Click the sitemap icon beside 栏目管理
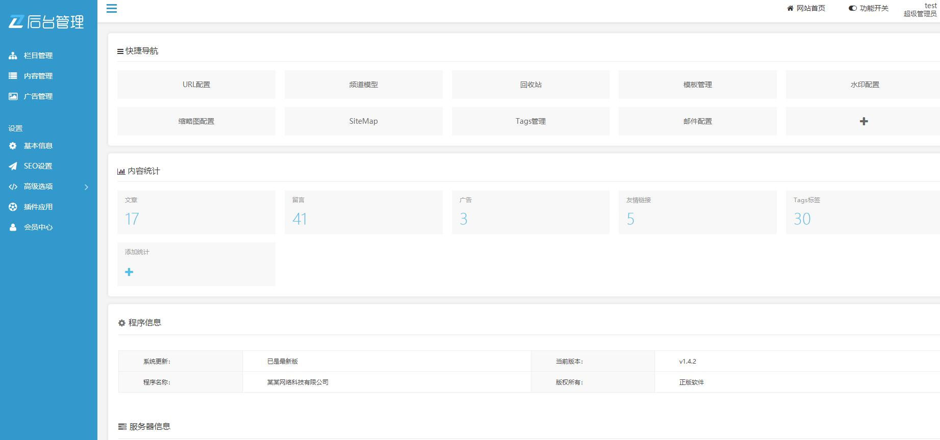The width and height of the screenshot is (940, 440). (13, 56)
